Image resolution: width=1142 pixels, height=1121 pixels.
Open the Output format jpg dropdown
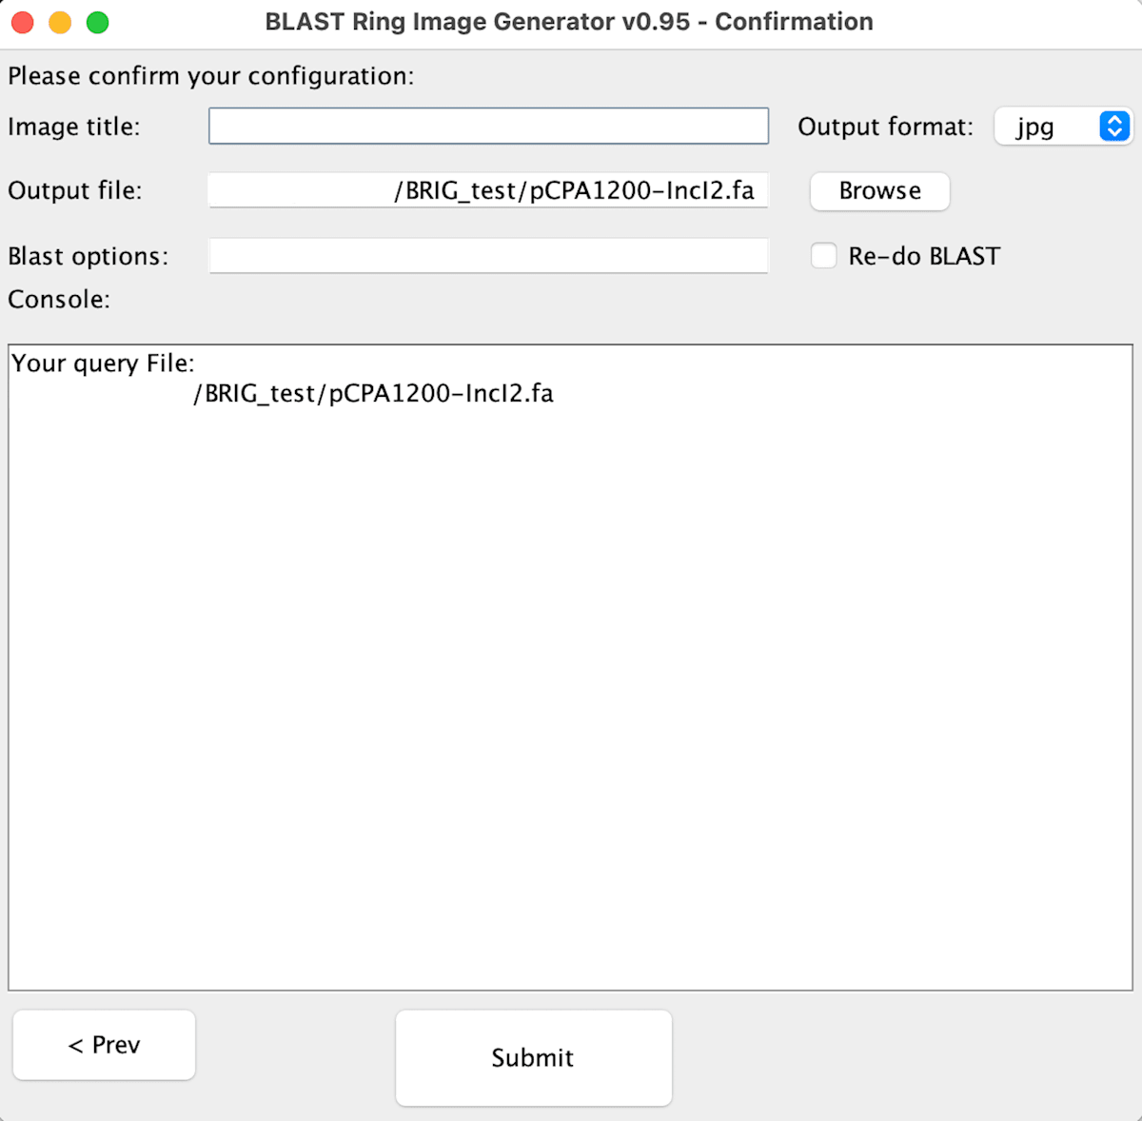coord(1063,127)
